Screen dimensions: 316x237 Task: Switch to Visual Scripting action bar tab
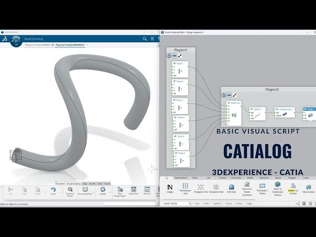(x=74, y=184)
